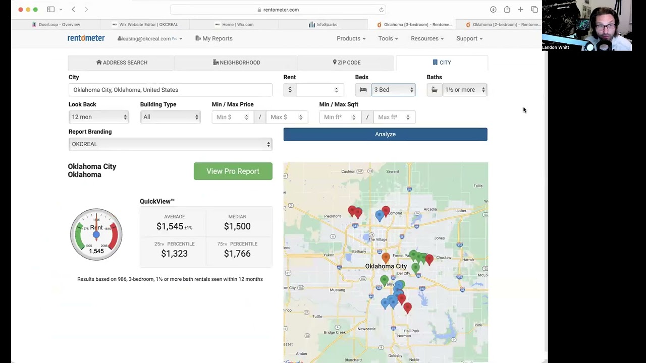Click the orange map pin near Oklahoma City
The image size is (646, 363).
[x=386, y=258]
